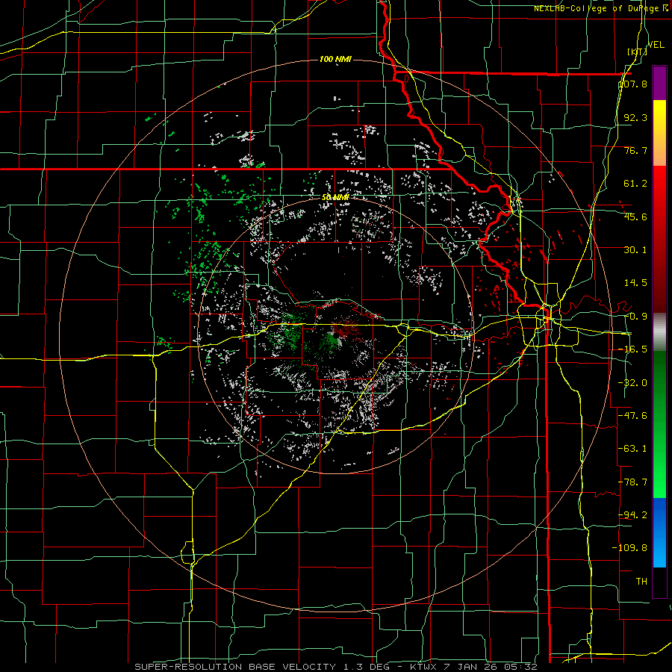Pick the gray near-zero segment of the color bar
672x672 pixels.
click(659, 332)
